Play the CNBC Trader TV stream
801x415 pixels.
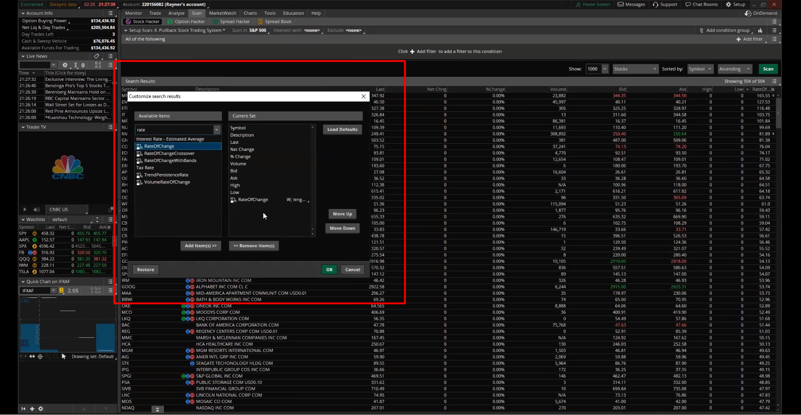coord(25,209)
